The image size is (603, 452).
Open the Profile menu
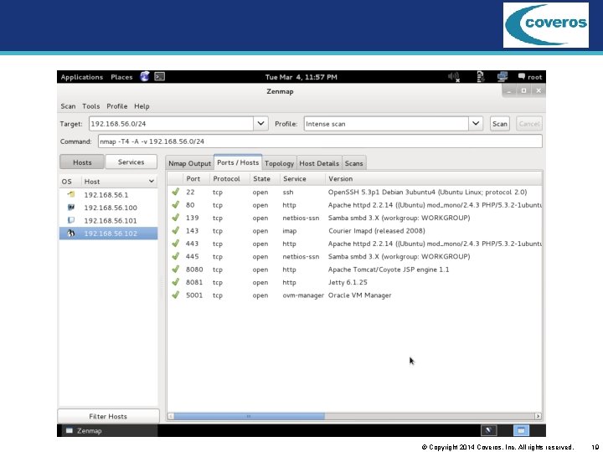pyautogui.click(x=117, y=106)
